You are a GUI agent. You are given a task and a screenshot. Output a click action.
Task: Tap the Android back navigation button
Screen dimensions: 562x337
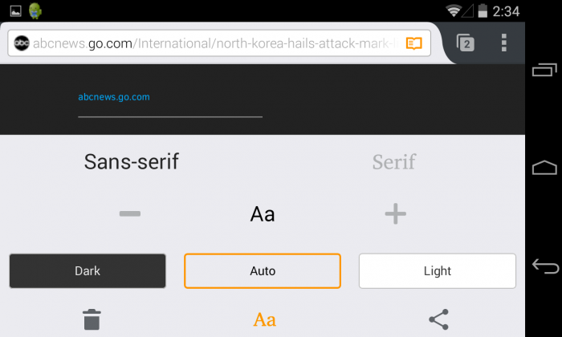[x=545, y=266]
